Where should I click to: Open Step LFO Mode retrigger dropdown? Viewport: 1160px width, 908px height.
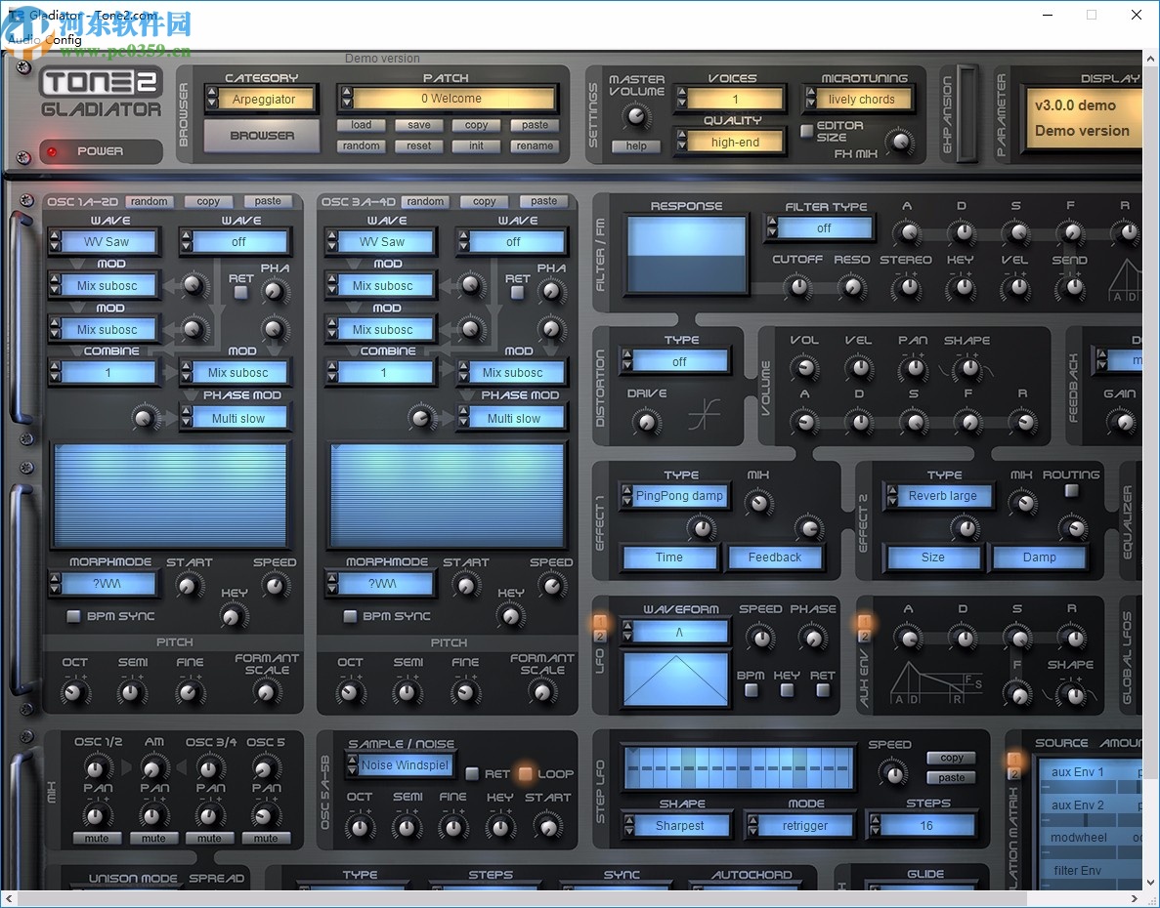(x=800, y=826)
